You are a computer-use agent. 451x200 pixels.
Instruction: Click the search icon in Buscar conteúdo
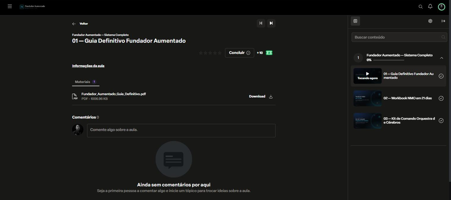tap(443, 37)
